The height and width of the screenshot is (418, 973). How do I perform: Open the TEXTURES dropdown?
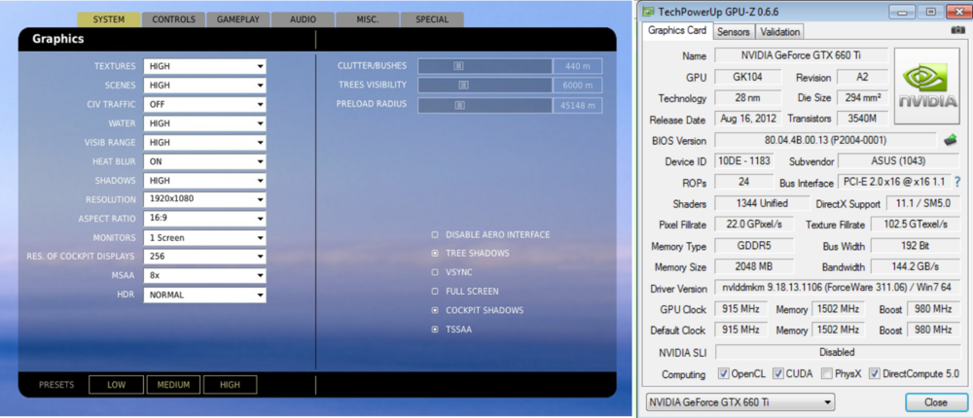coord(204,66)
